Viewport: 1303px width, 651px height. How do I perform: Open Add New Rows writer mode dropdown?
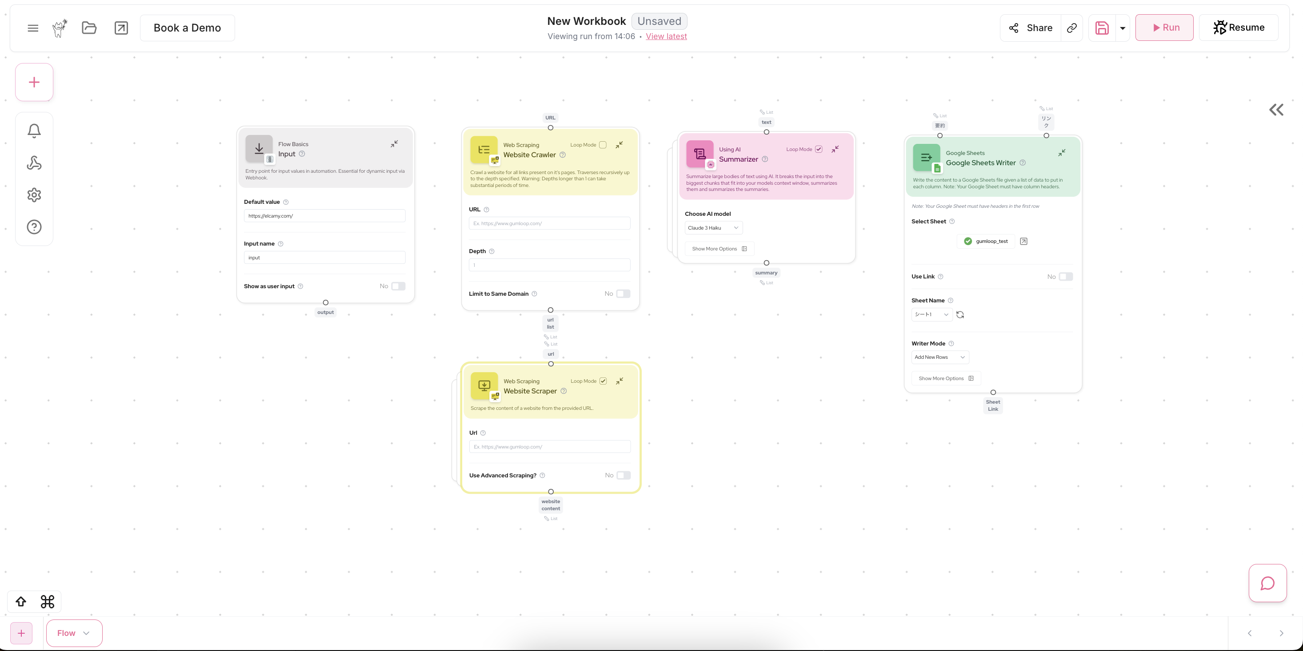[x=940, y=357]
